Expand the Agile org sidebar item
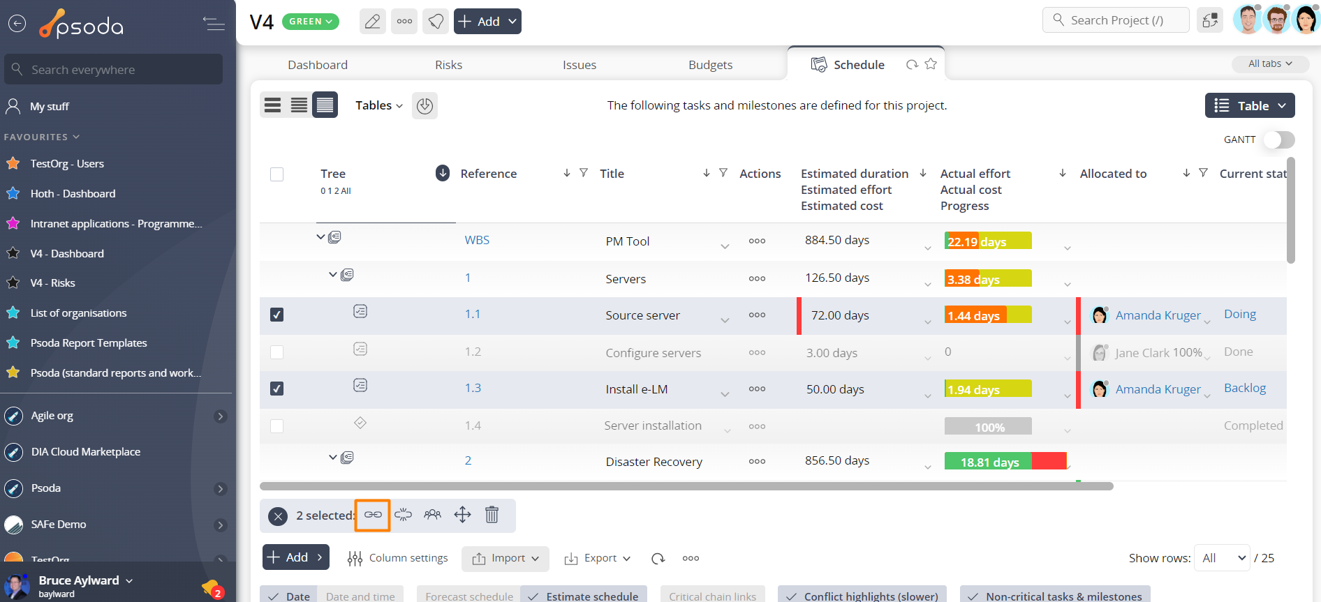 click(x=220, y=416)
